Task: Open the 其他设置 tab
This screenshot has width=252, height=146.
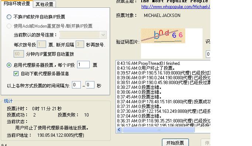Action: point(45,4)
